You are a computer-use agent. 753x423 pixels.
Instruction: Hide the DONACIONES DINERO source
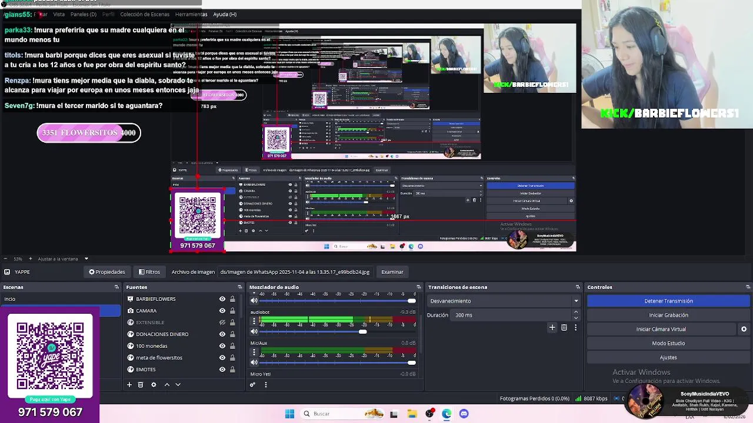pyautogui.click(x=222, y=334)
